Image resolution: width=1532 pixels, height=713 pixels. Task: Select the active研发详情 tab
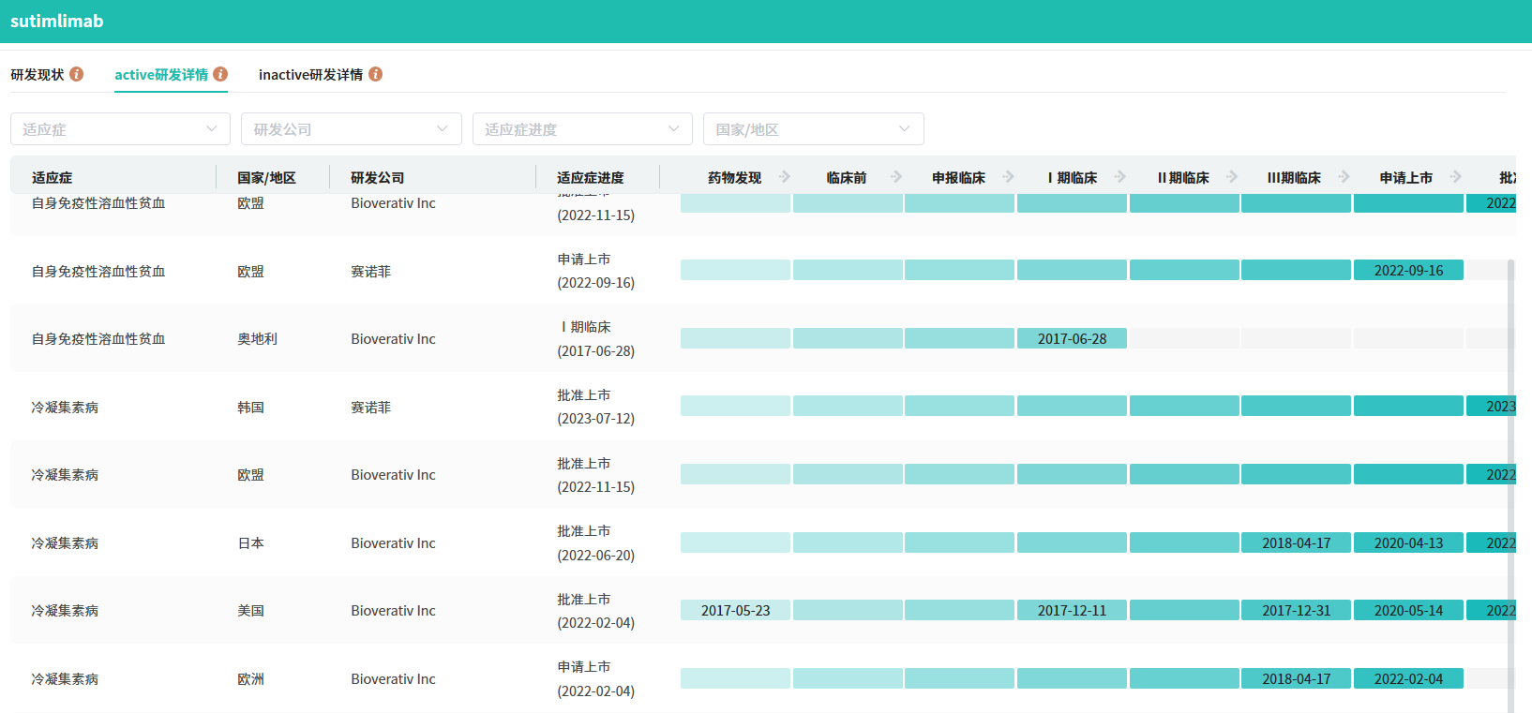[161, 74]
